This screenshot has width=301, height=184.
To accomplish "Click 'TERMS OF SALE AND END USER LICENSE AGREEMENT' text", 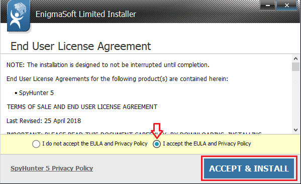I will pos(82,107).
